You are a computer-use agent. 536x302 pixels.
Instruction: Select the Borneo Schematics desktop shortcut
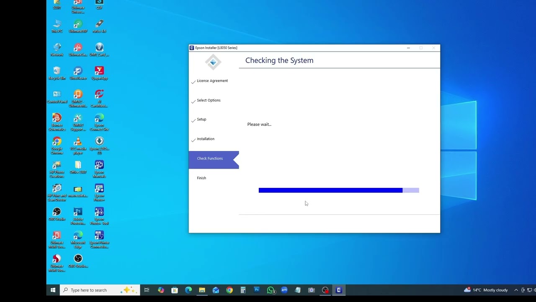pyautogui.click(x=57, y=122)
